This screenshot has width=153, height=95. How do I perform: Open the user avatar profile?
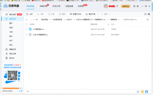pyautogui.click(x=106, y=6)
